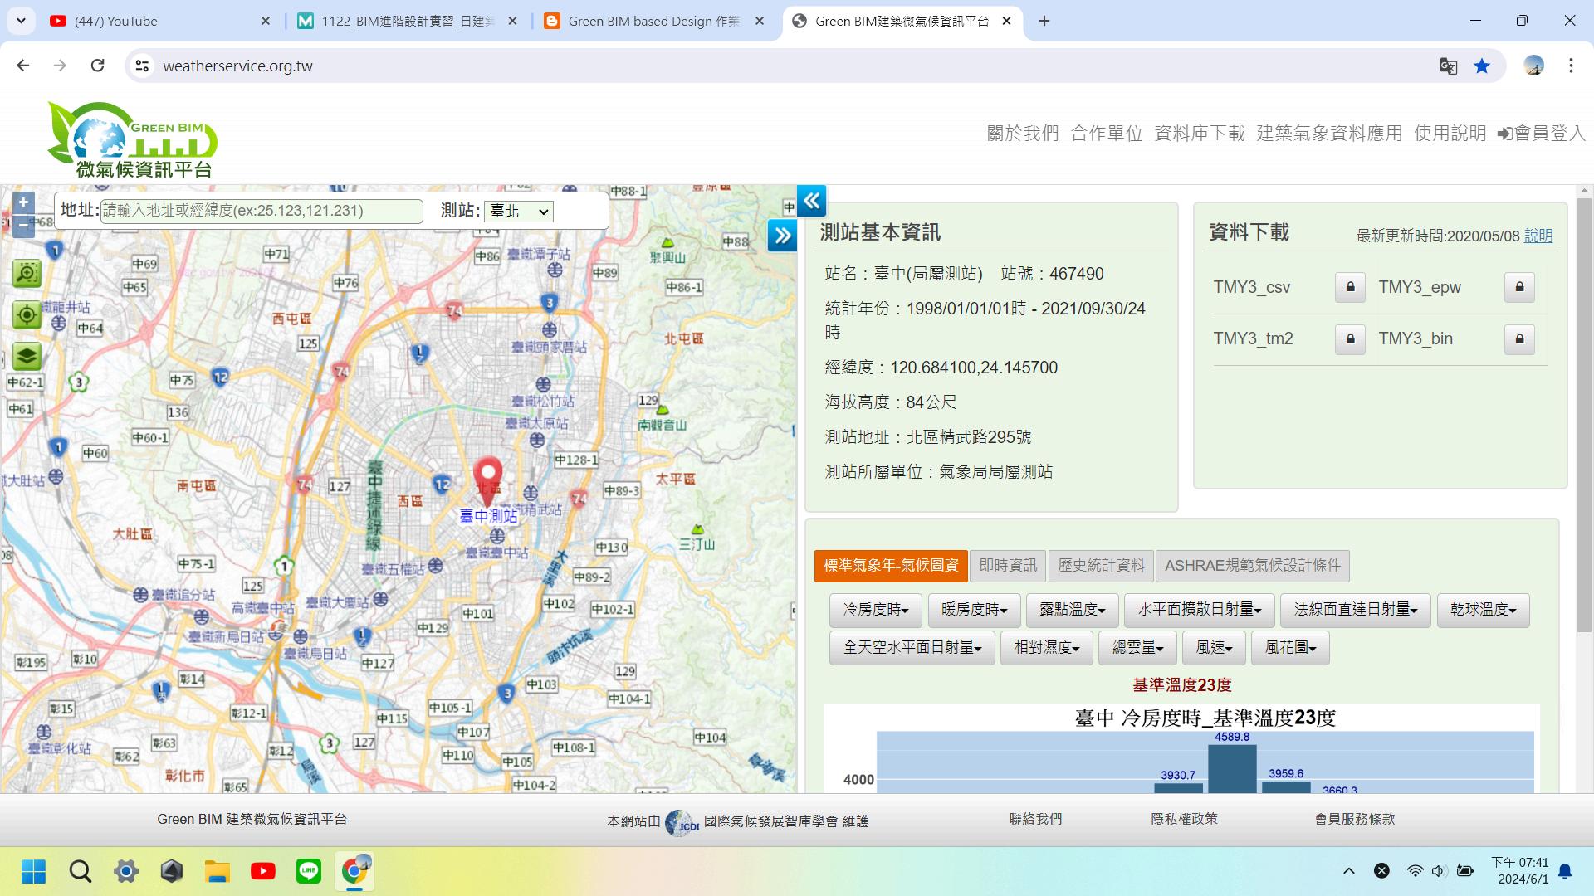Screen dimensions: 1594x896
Task: Click lock icon beside TMY3_epw
Action: (x=1519, y=287)
